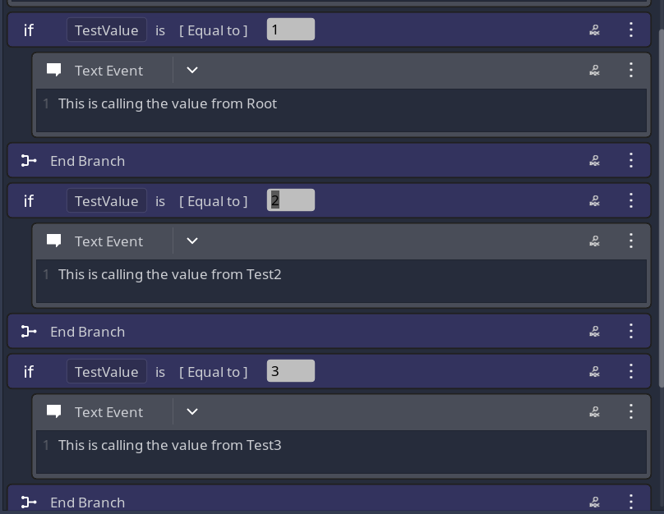The height and width of the screenshot is (514, 664).
Task: Select the value field containing 2
Action: click(291, 200)
